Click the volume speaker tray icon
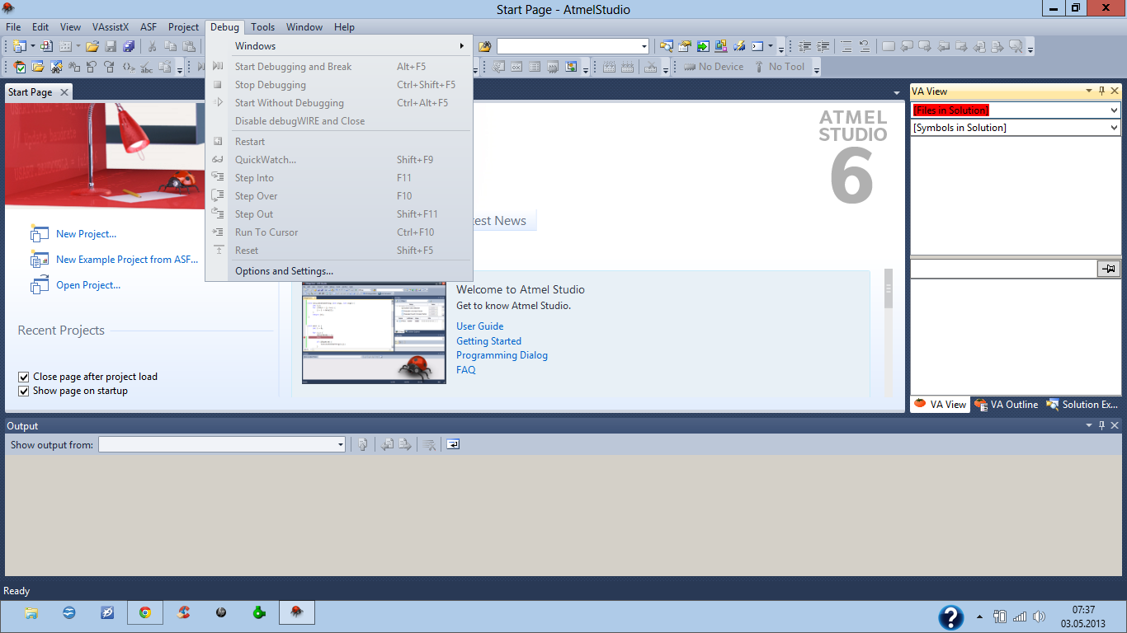The height and width of the screenshot is (633, 1127). (x=1039, y=616)
